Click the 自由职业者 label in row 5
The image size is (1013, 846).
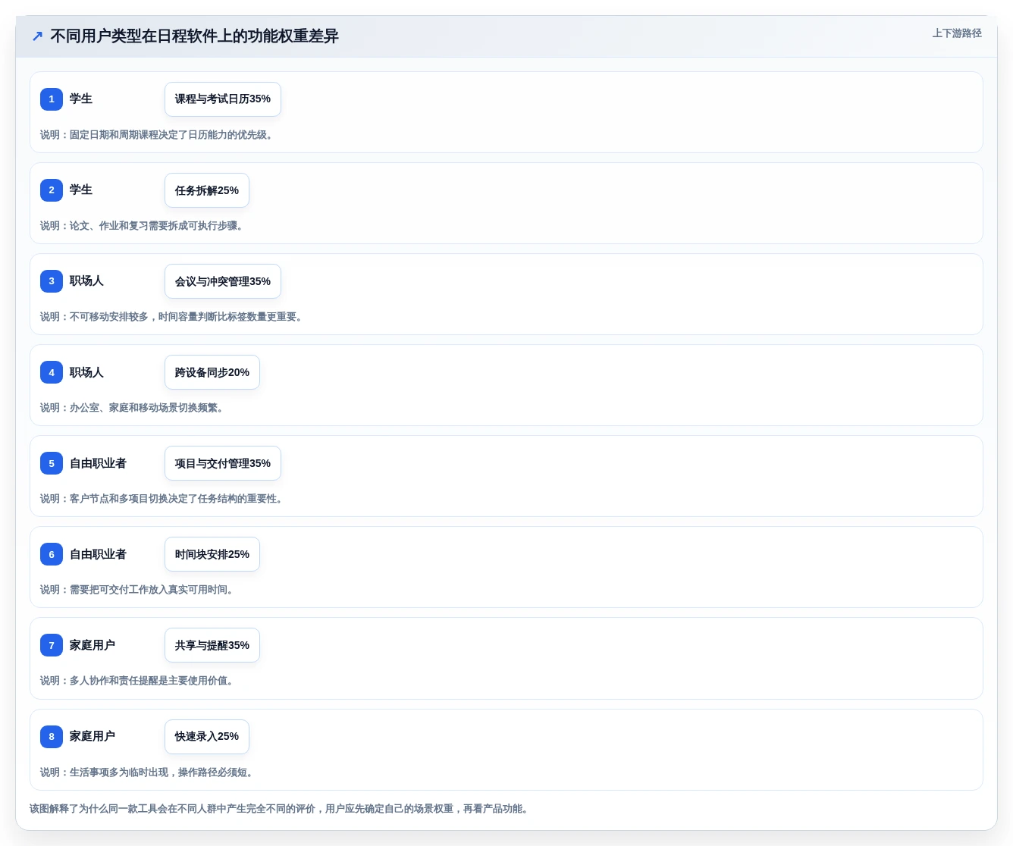[98, 463]
